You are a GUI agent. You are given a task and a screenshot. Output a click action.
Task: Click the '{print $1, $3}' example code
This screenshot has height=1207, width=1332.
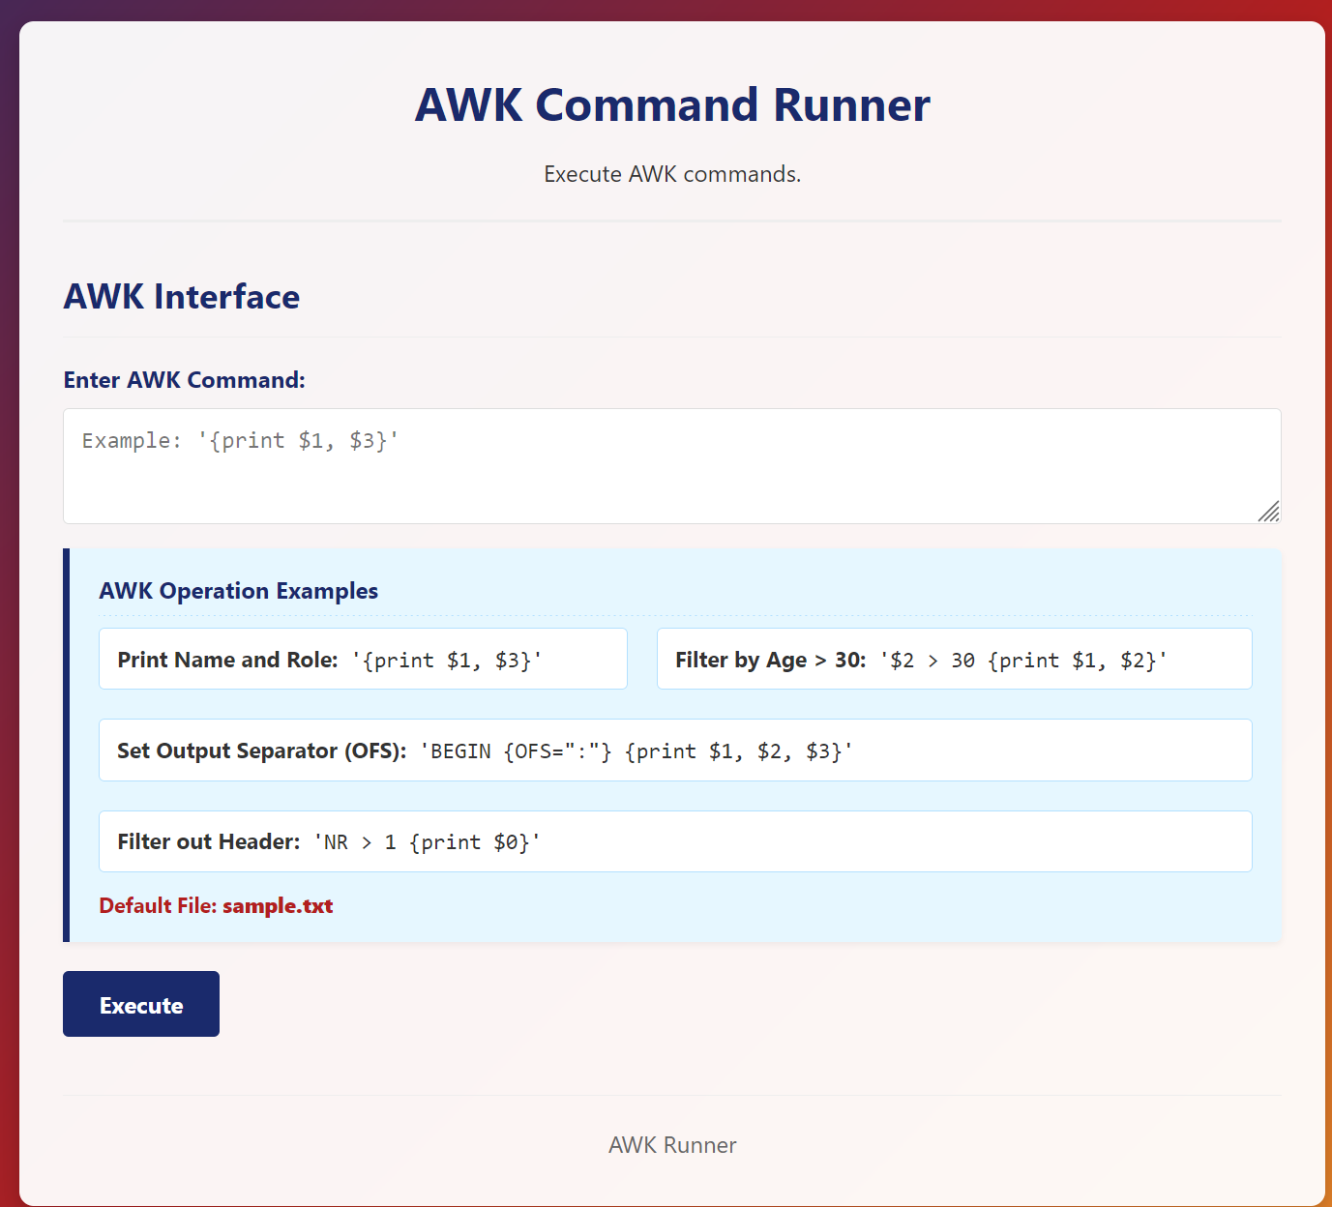coord(447,661)
